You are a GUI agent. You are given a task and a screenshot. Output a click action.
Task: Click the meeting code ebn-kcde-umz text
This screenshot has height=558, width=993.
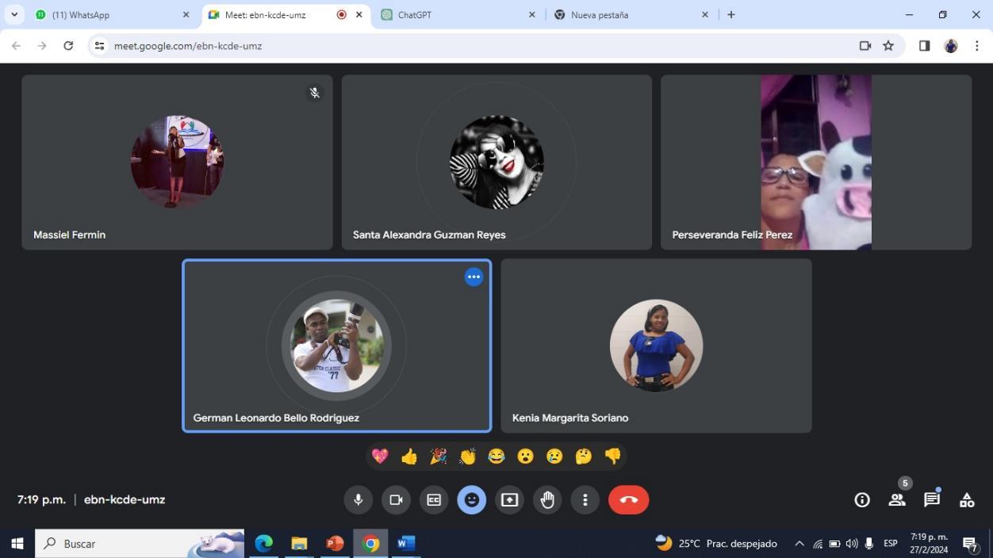tap(125, 500)
